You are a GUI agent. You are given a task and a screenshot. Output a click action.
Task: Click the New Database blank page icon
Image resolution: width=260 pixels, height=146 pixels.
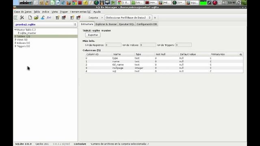click(x=30, y=17)
